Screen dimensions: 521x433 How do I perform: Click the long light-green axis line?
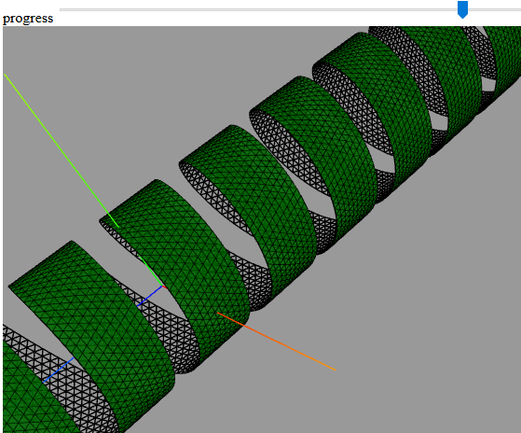62,150
